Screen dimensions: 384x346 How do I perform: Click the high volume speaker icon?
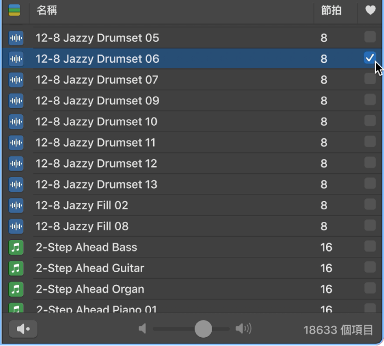coord(243,329)
